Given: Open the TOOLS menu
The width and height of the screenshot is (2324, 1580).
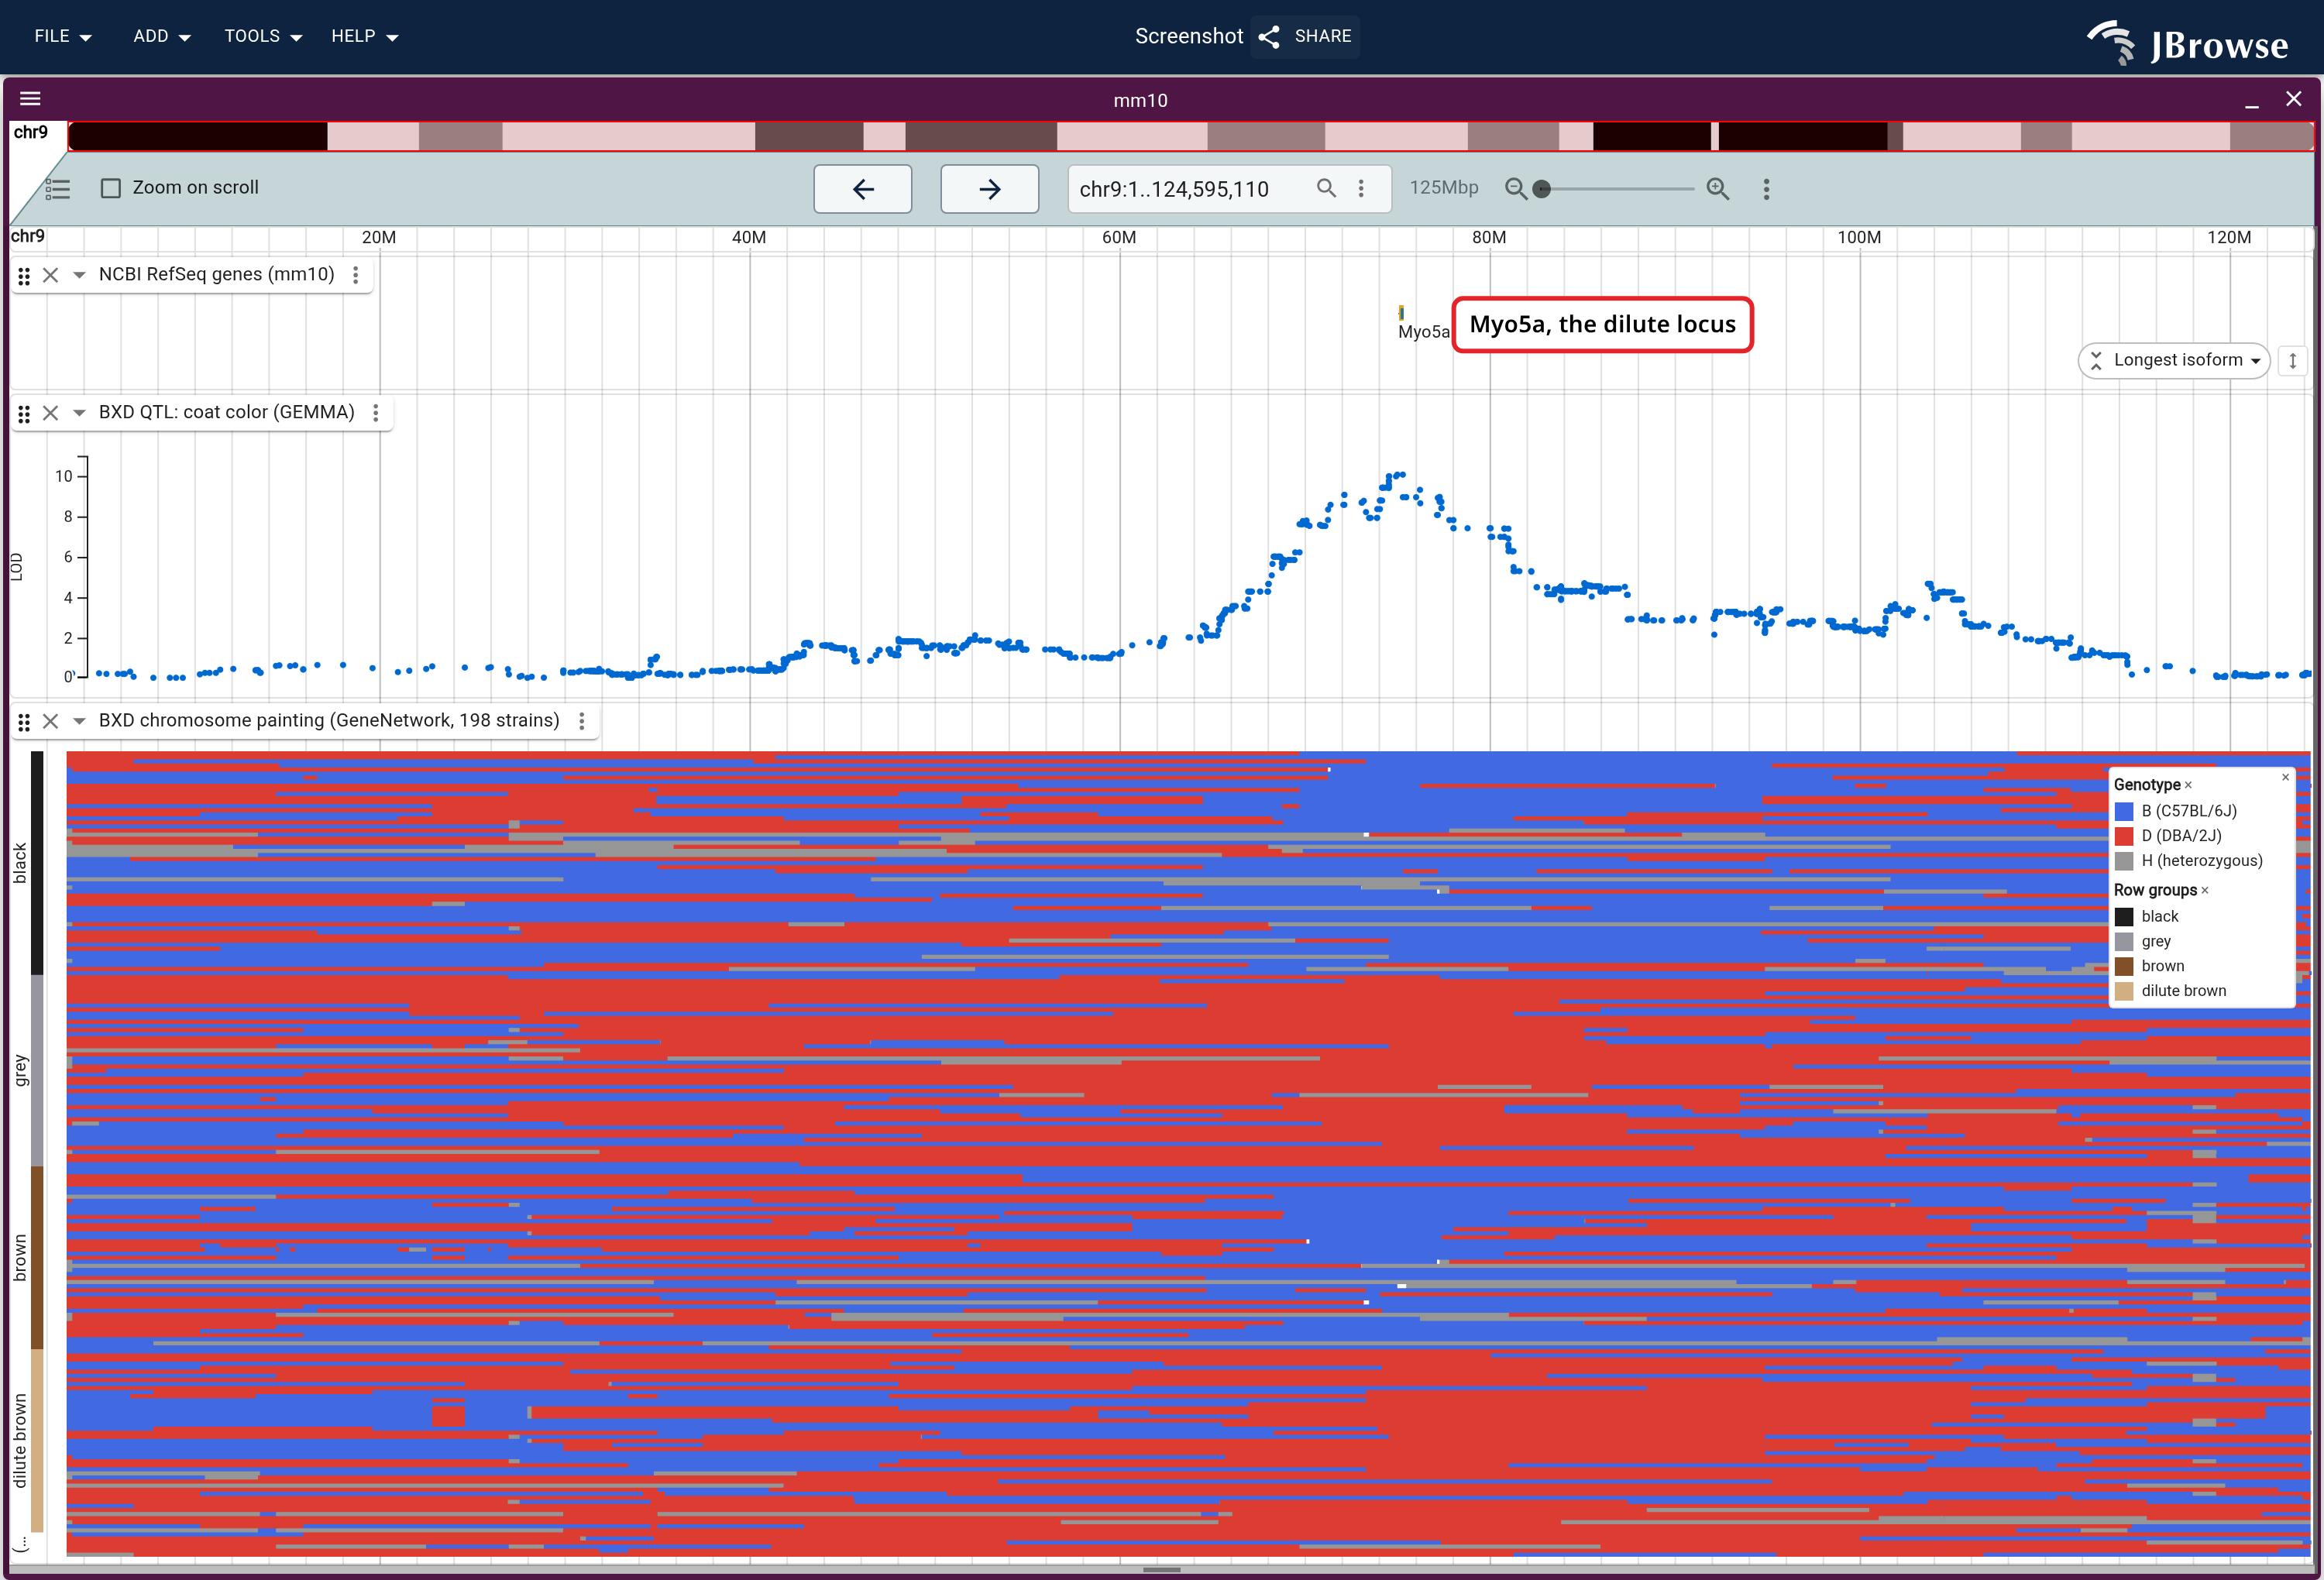Looking at the screenshot, I should point(263,36).
